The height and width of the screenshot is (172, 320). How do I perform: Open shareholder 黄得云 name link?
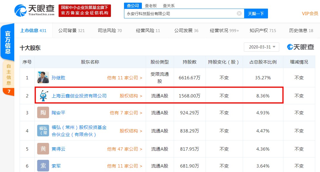(58, 149)
